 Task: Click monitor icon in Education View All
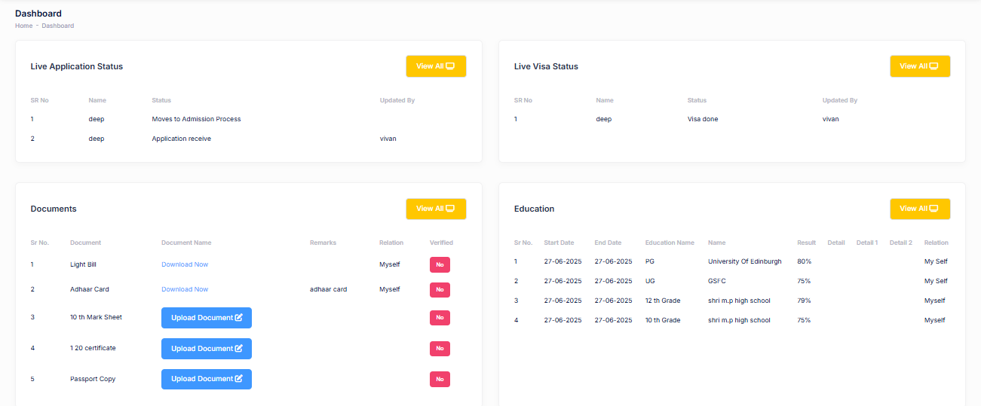[x=933, y=209]
